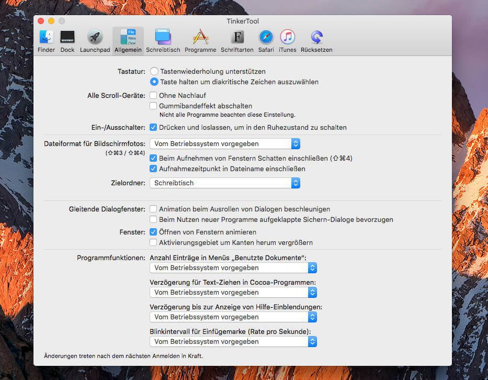Open the Launchpad rocket icon
The height and width of the screenshot is (380, 488).
[x=95, y=37]
